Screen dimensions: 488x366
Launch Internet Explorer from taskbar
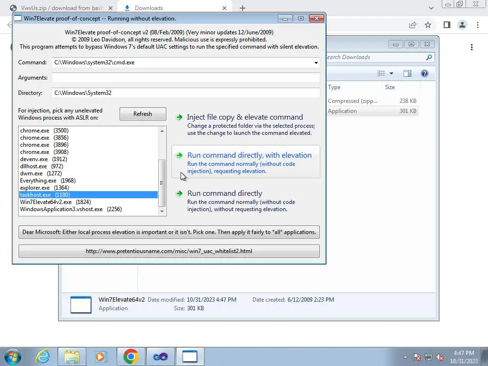coord(42,356)
